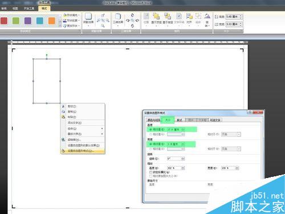Screen dimensions: 285x214
Task: Choose Hyperlink (超链接) in context menu
Action: point(83,140)
